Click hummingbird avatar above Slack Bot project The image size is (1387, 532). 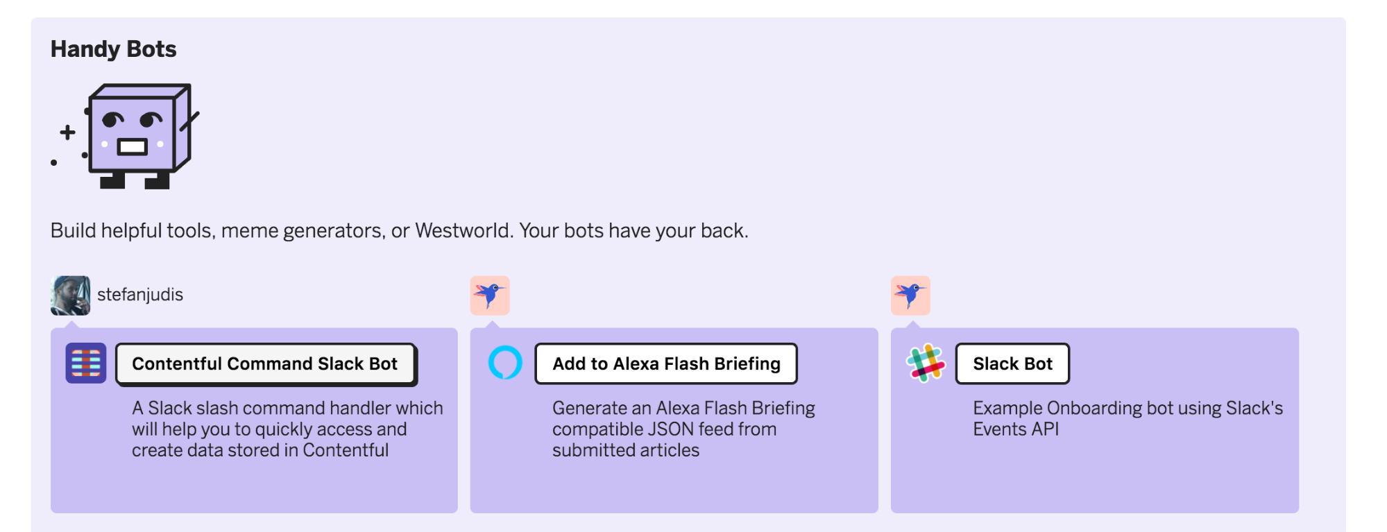pyautogui.click(x=910, y=295)
